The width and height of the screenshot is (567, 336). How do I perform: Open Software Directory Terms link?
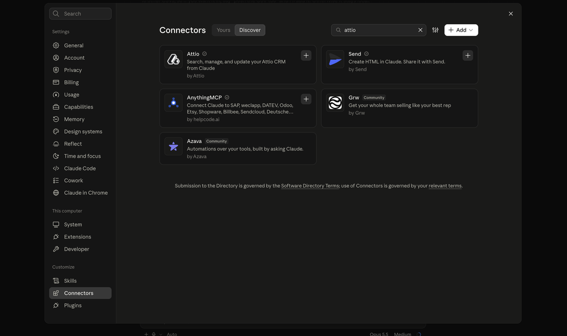(310, 186)
